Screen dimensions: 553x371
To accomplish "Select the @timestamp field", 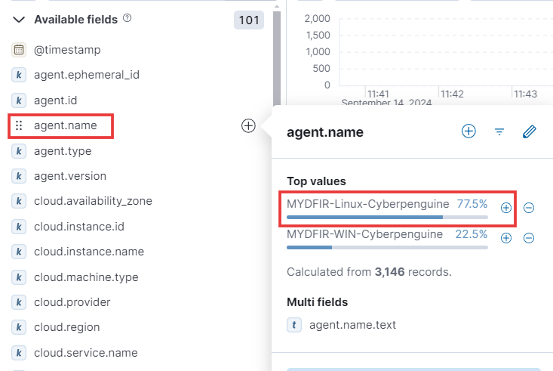I will (67, 50).
